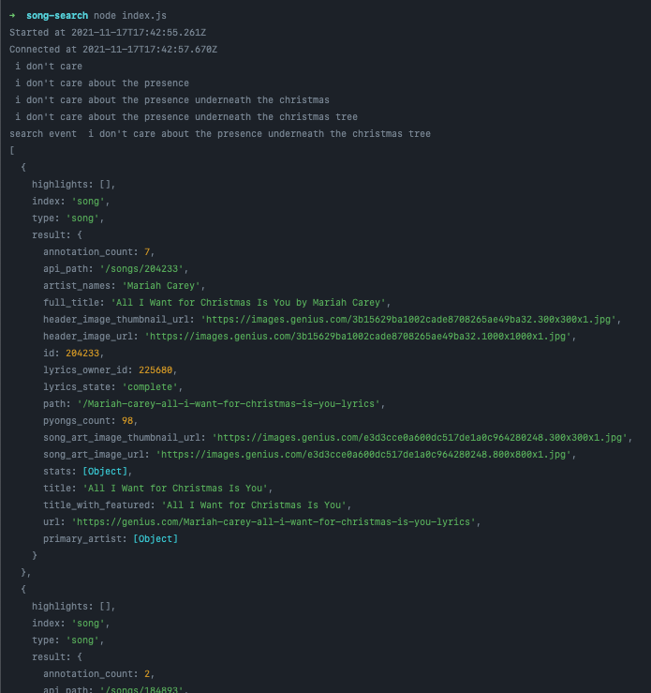Open the genius.com Mariah Carey lyrics url
This screenshot has height=693, width=651.
pos(274,522)
